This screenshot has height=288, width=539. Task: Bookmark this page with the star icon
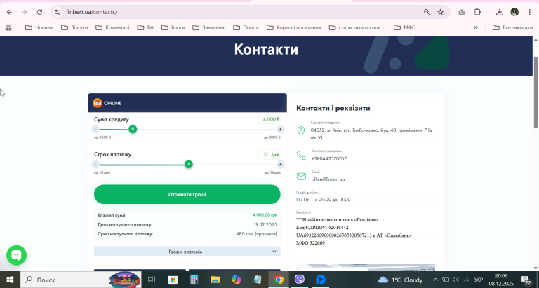tap(440, 12)
